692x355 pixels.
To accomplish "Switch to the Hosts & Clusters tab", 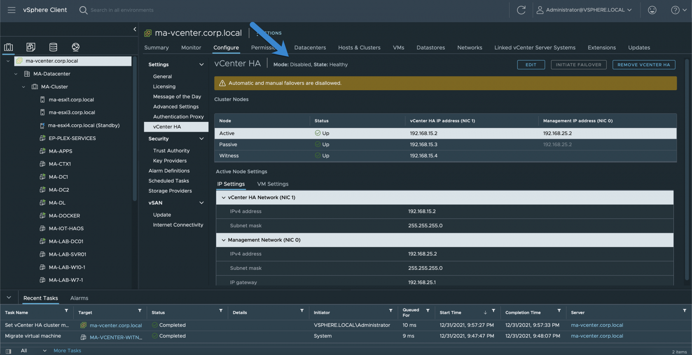I will click(359, 48).
